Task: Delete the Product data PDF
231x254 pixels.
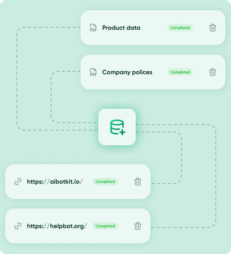Action: [x=212, y=28]
